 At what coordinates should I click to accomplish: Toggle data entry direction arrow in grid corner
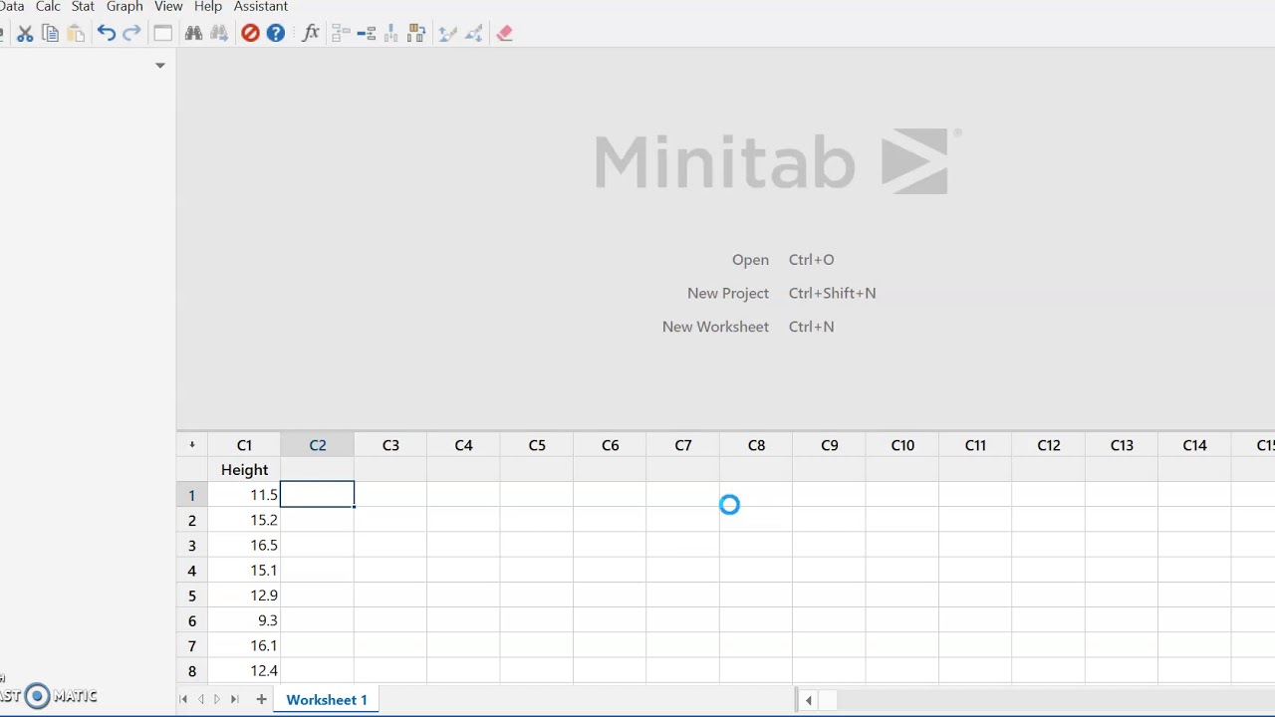192,445
